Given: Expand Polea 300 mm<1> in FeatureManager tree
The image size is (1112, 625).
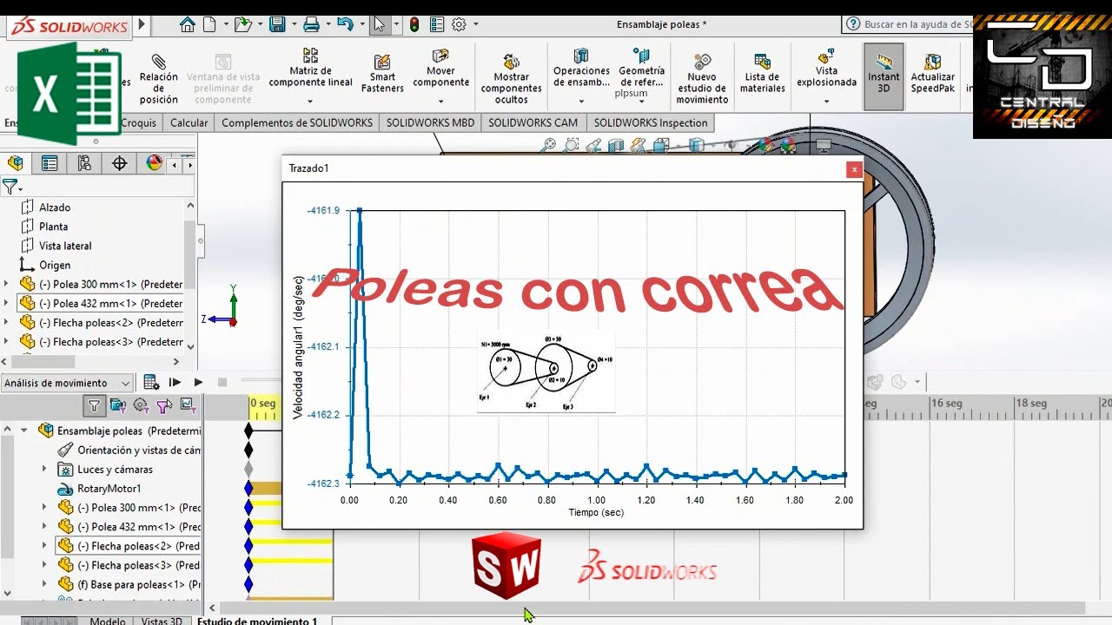Looking at the screenshot, I should coord(7,284).
